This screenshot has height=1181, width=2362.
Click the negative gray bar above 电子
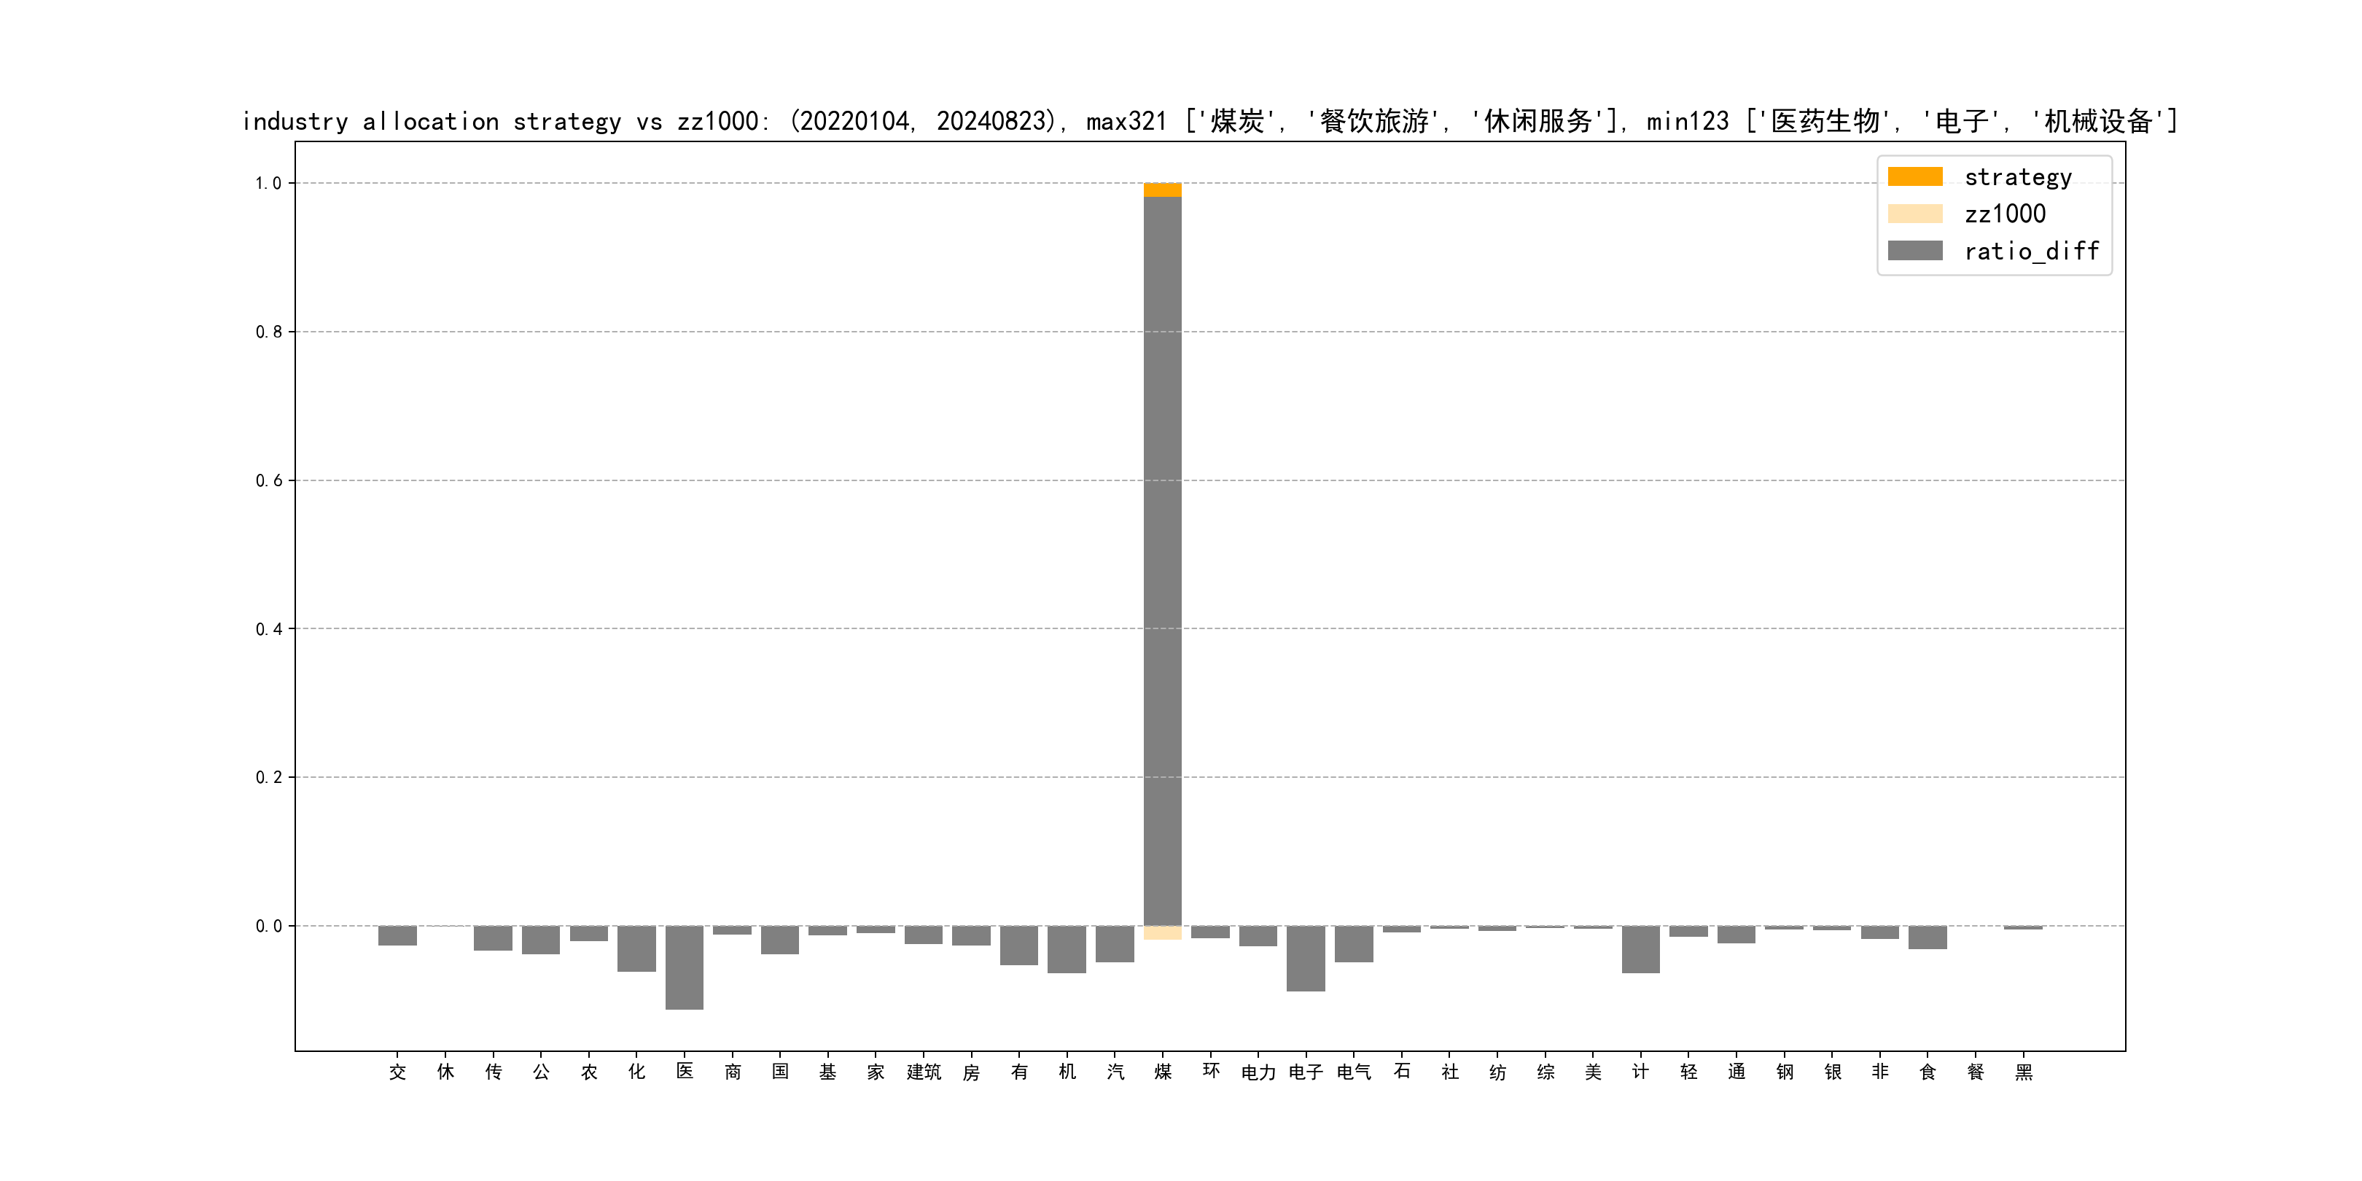[x=1306, y=958]
